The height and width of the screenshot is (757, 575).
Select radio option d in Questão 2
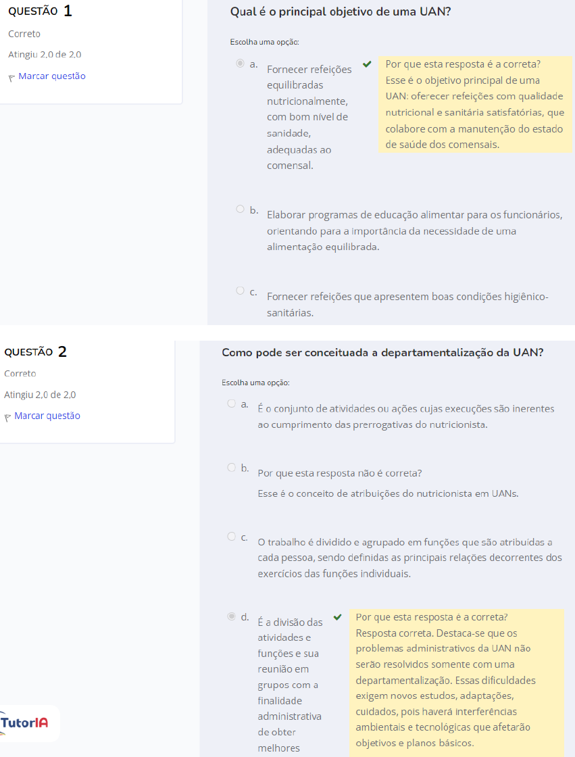pyautogui.click(x=231, y=616)
